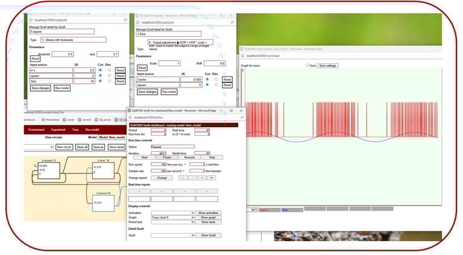Click the Save as button
Viewport: 463px width, 255px height.
[98, 147]
